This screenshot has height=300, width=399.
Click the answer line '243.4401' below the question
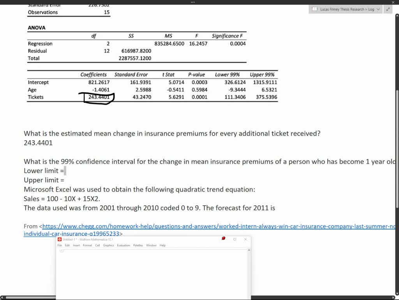click(x=38, y=143)
